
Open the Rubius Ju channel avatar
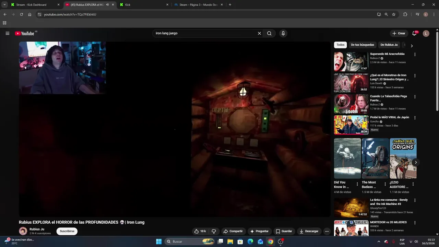coord(23,231)
